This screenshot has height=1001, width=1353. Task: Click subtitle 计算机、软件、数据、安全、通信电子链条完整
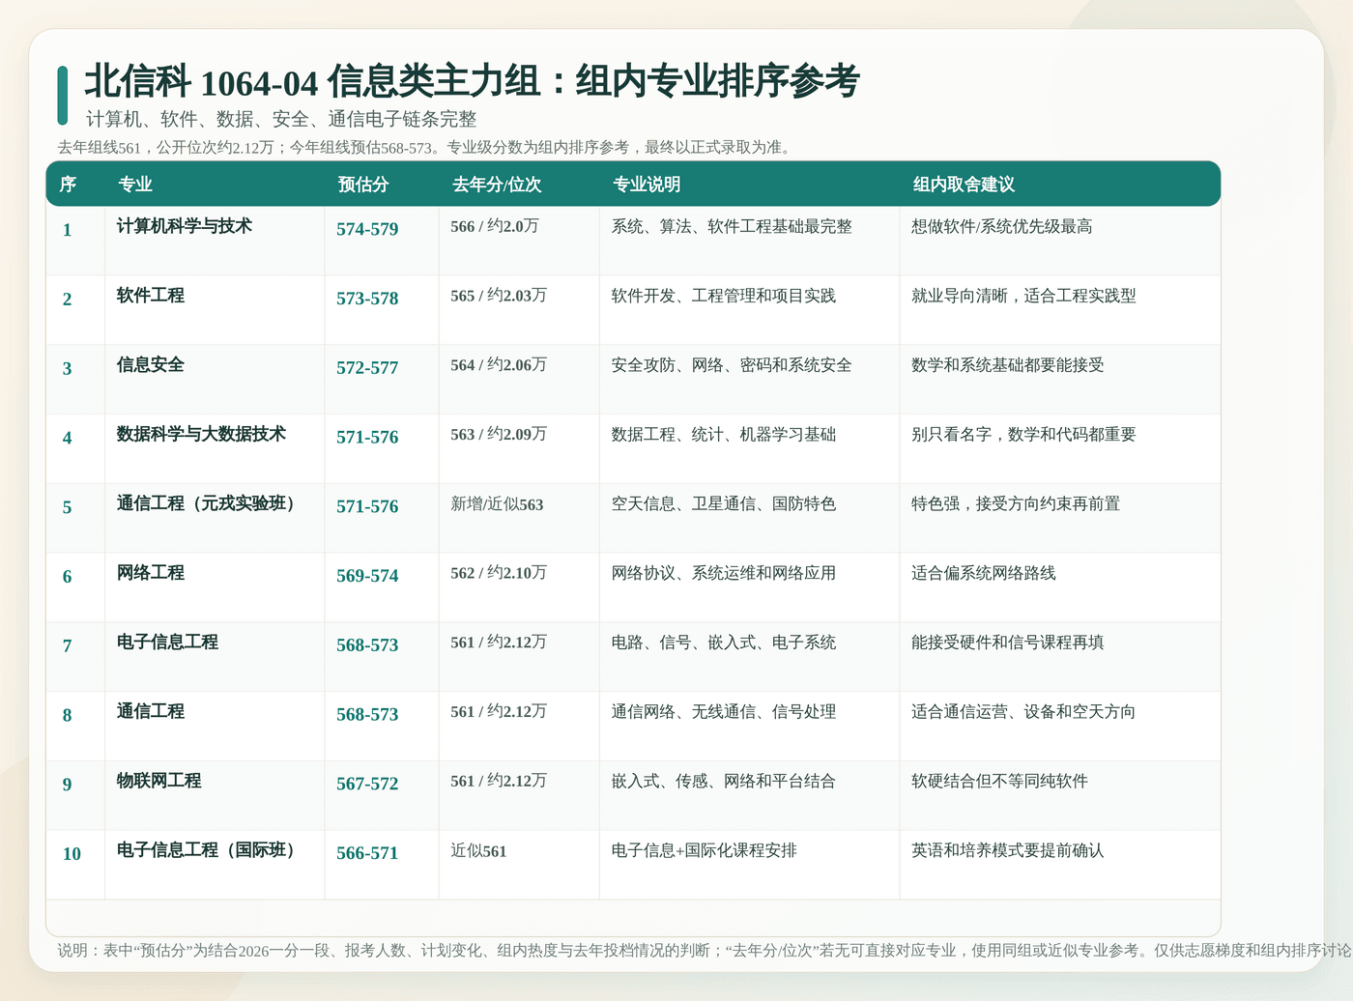[281, 119]
